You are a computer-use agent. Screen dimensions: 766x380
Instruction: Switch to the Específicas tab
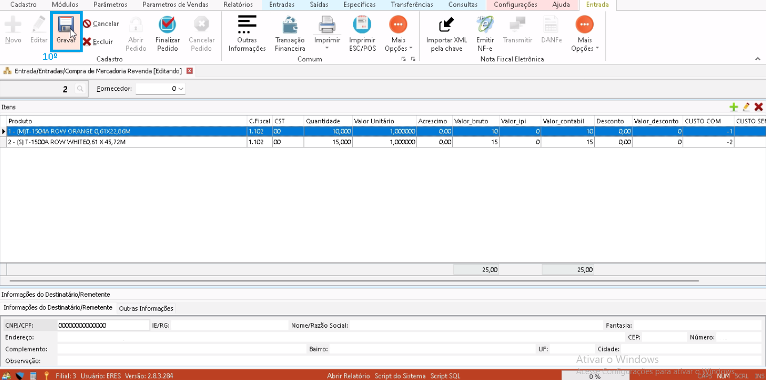click(x=360, y=4)
